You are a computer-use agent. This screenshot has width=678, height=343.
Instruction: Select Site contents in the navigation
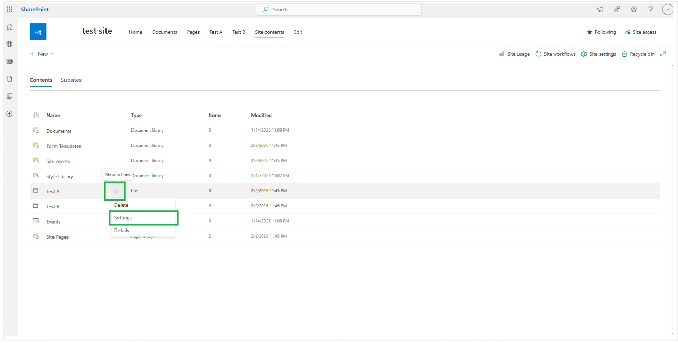click(x=270, y=32)
